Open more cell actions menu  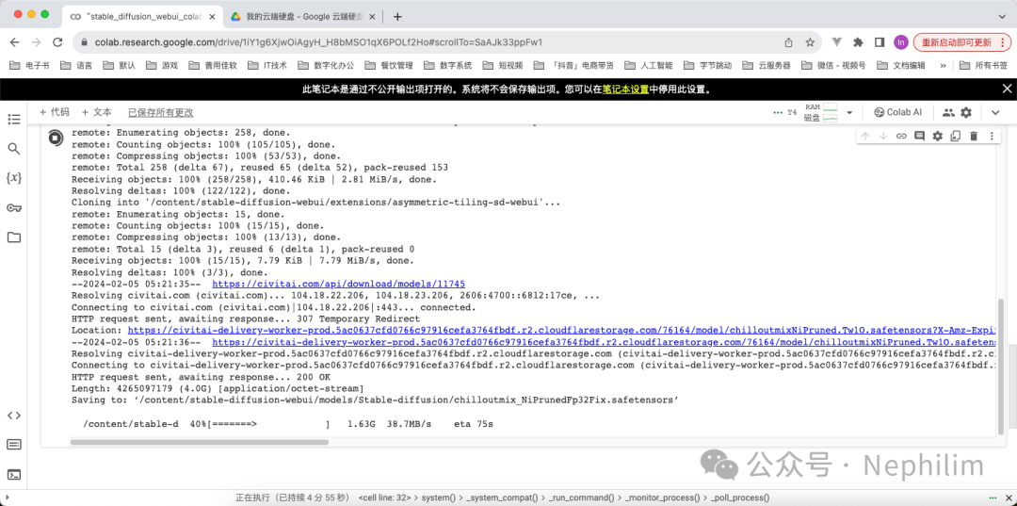point(992,136)
